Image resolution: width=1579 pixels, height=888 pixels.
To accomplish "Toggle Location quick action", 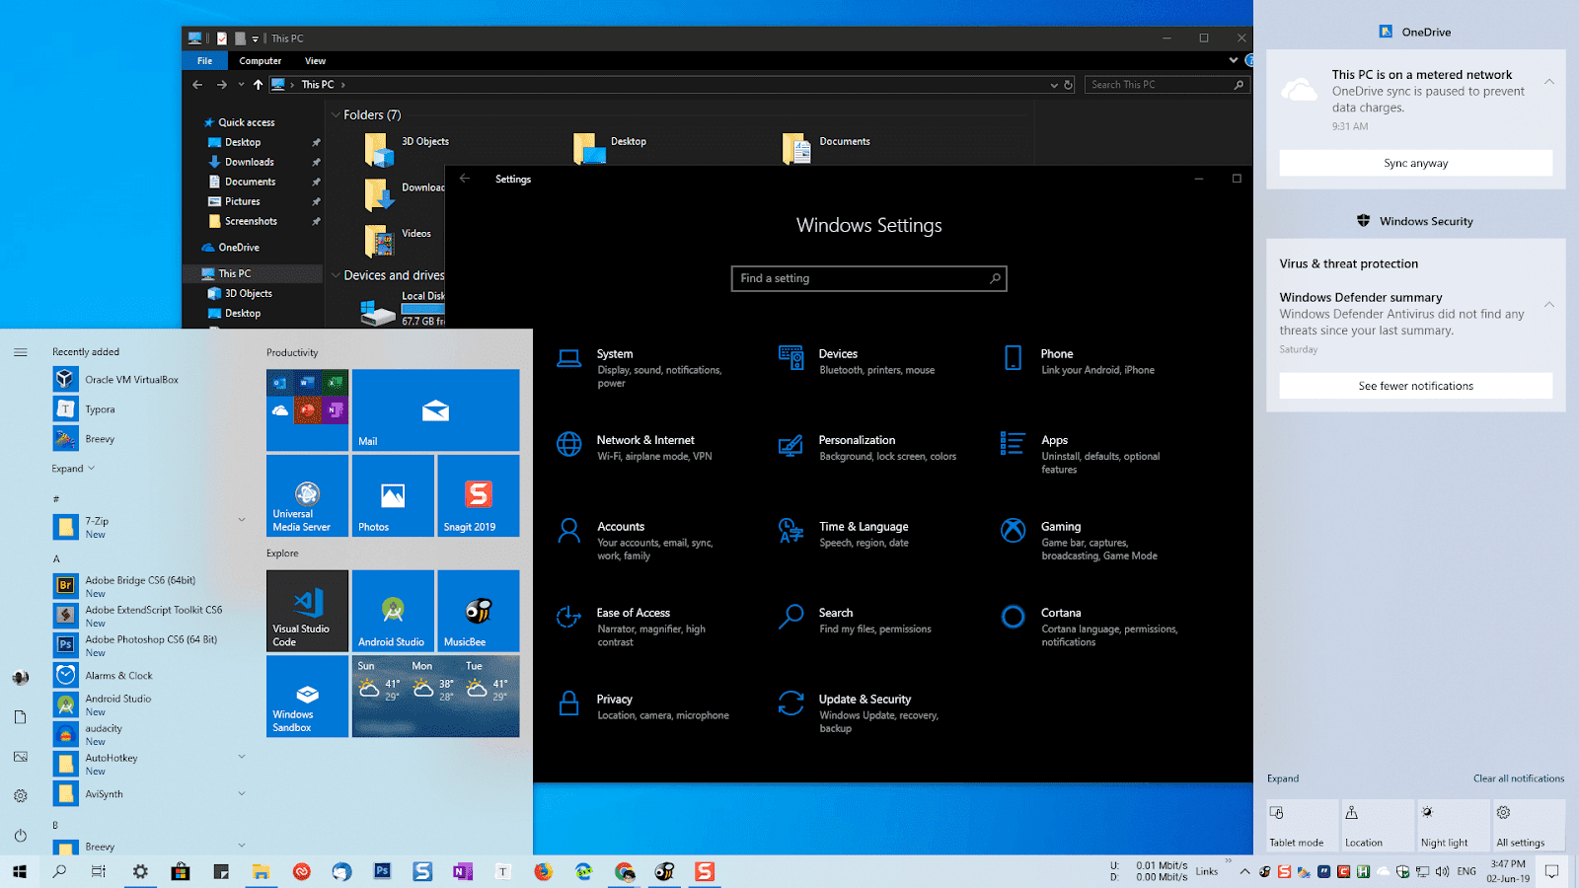I will (1378, 825).
